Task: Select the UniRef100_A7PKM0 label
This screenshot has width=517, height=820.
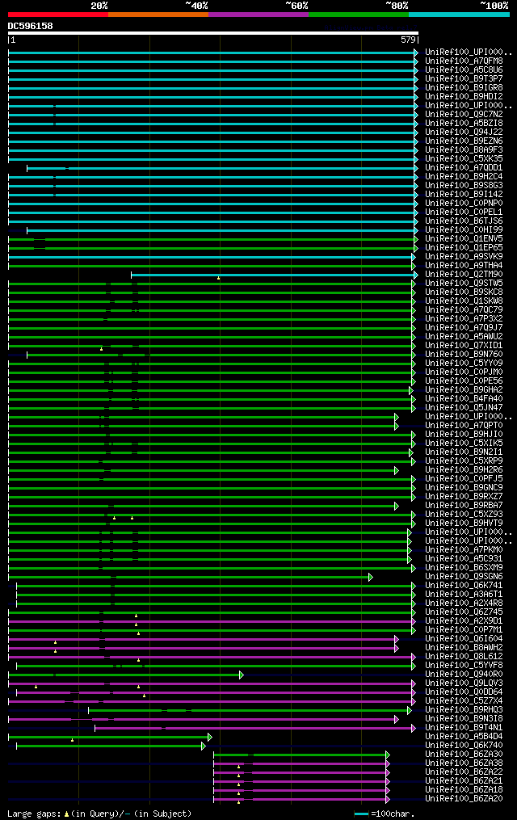Action: pyautogui.click(x=464, y=549)
